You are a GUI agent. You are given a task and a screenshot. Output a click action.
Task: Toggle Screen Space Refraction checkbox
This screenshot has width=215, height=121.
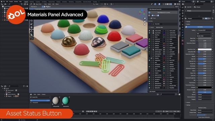[x=197, y=117]
